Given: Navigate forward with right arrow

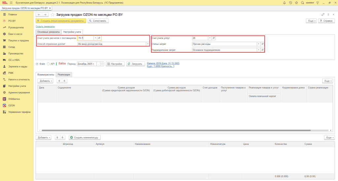Looking at the screenshot, I should click(45, 14).
